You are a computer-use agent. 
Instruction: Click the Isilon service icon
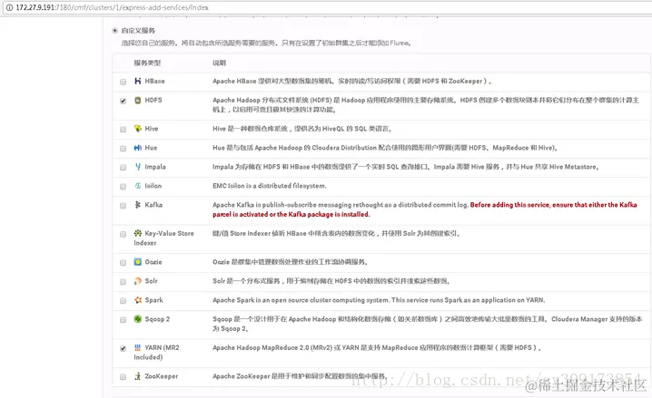tap(138, 186)
